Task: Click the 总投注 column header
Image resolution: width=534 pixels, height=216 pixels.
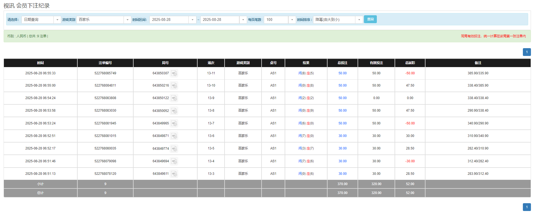Action: (343, 63)
